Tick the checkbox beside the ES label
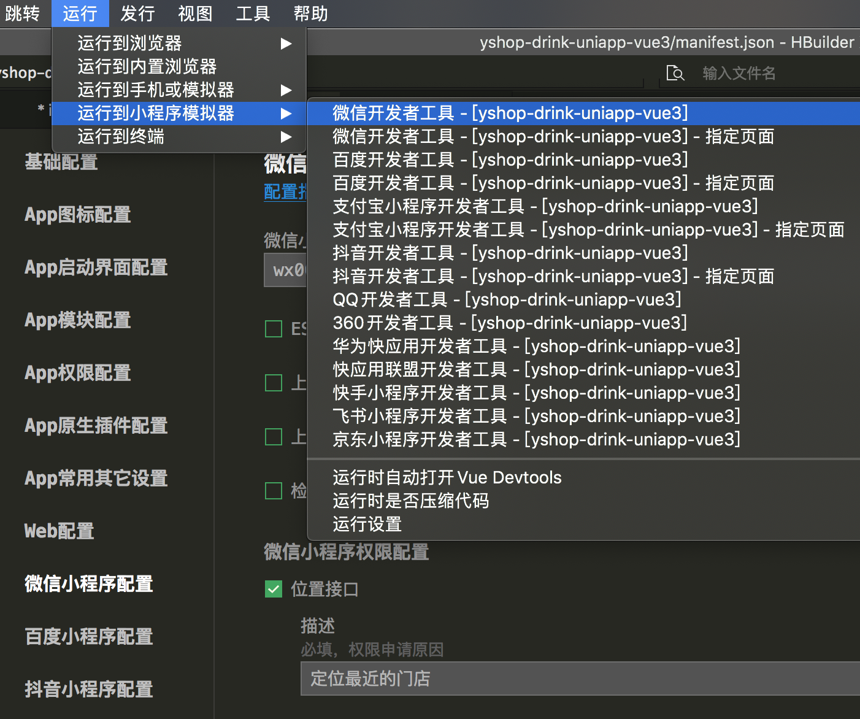 [x=274, y=329]
